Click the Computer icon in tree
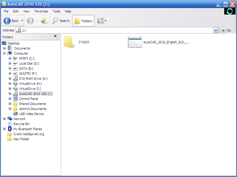 coord(10,53)
